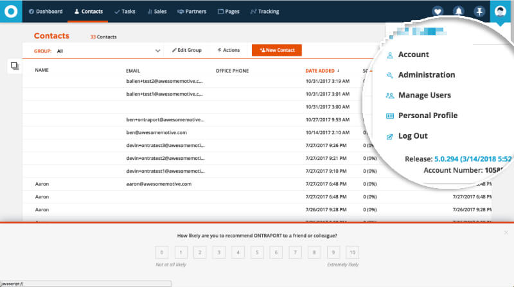Close the recommendation survey bar

click(x=506, y=232)
